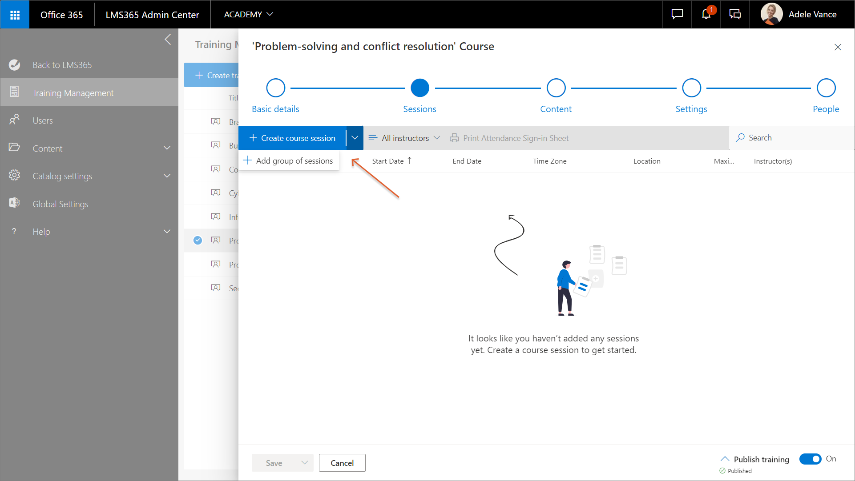855x481 pixels.
Task: Open the All instructors filter dropdown
Action: (x=404, y=138)
